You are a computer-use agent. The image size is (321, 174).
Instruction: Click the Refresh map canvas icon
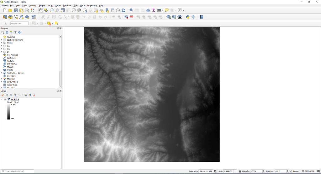(123, 10)
